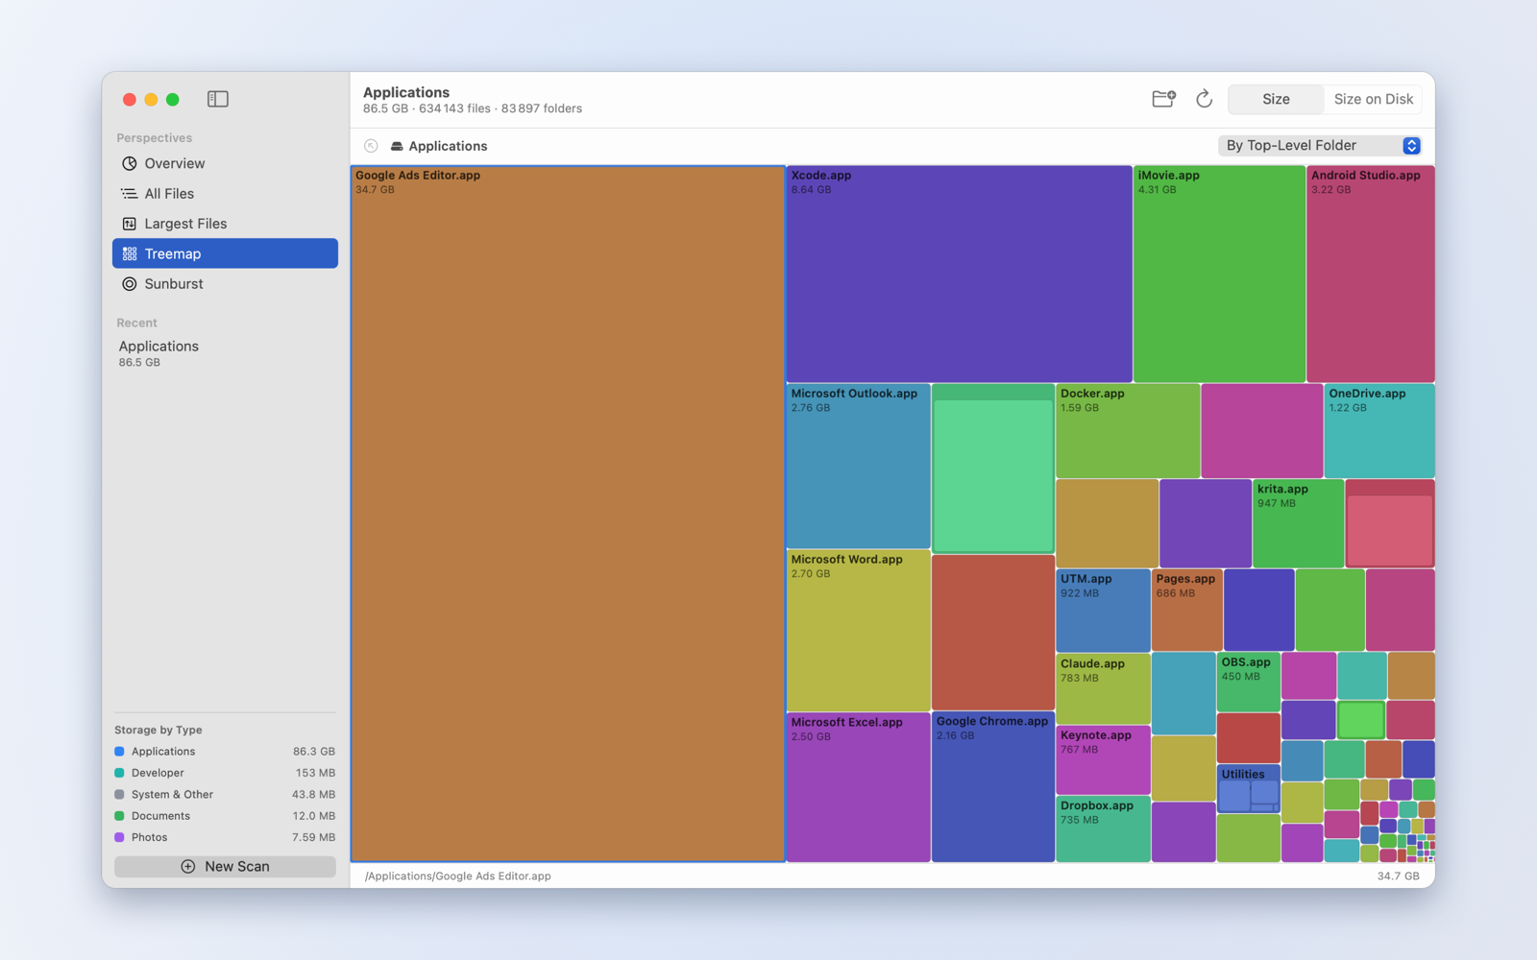Select the Android Studio.app block

coord(1371,275)
